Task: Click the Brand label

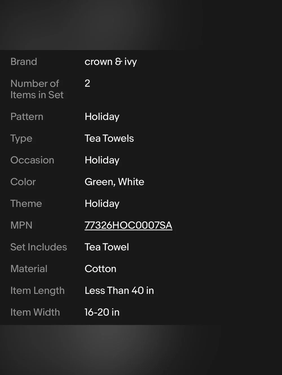Action: (24, 62)
